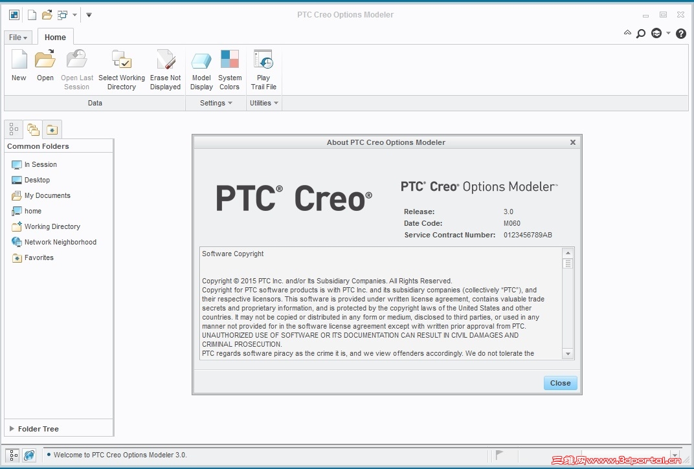
Task: Minimize the ribbon with the caret icon
Action: 627,32
